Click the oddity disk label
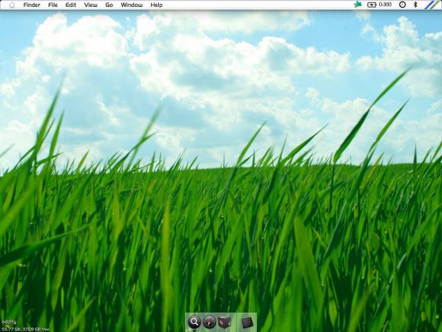442x332 pixels. pyautogui.click(x=9, y=322)
